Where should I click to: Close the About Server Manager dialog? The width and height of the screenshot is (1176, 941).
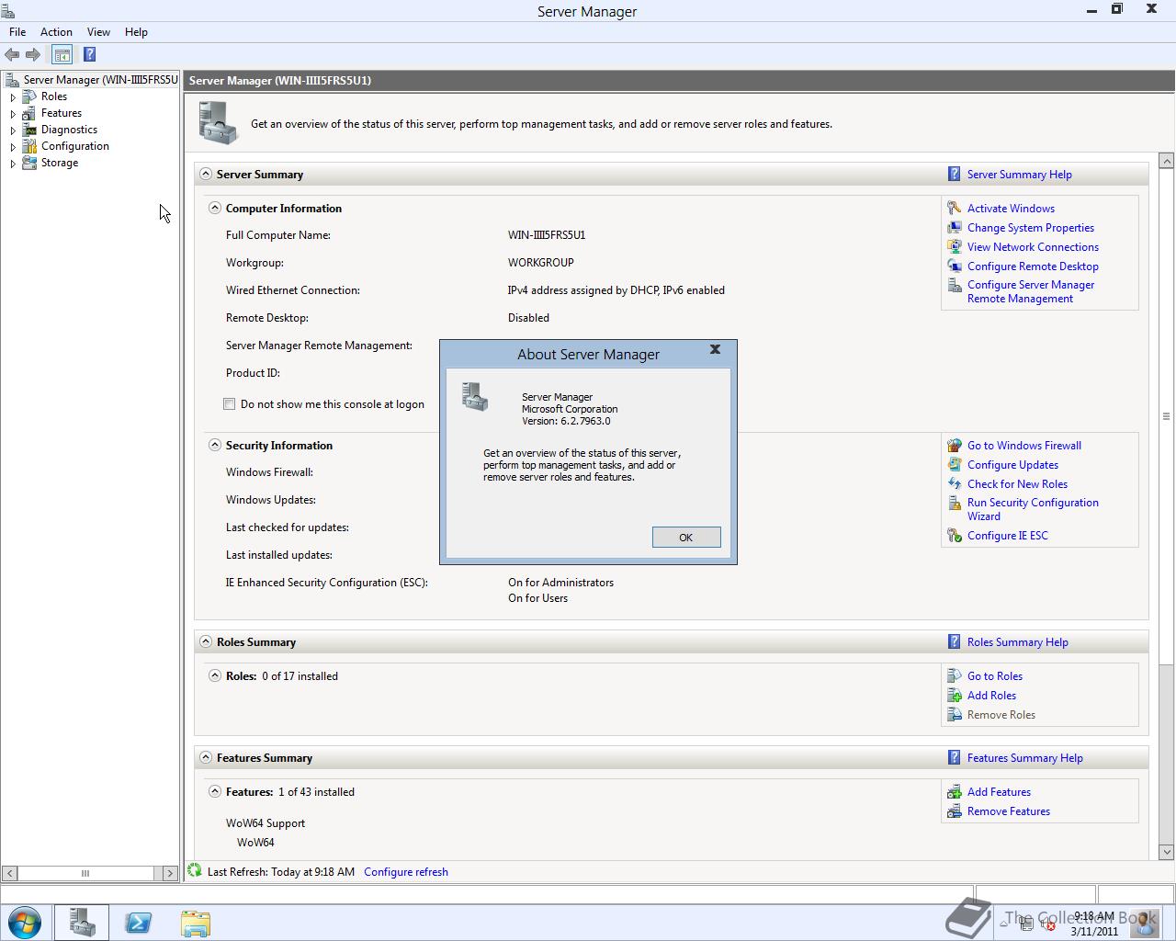pyautogui.click(x=715, y=349)
